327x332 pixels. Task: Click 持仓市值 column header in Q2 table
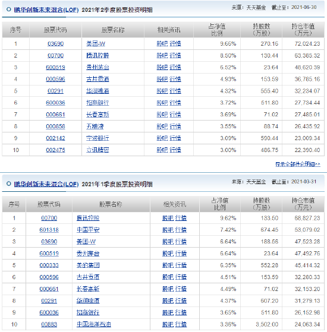click(x=303, y=30)
